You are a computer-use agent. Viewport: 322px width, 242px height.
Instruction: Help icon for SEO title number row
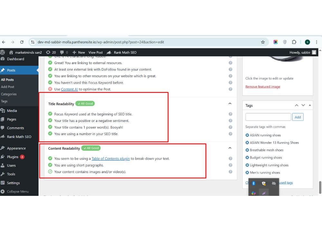231,134
